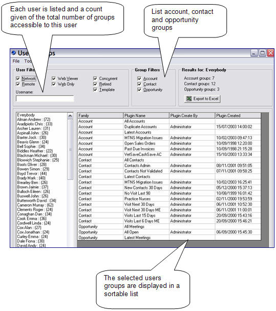Click the All Meetings opportunity row
276x311 pixels.
[x=169, y=227]
